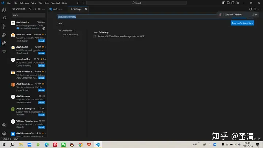Screen dimensions: 263x148
Task: Uncheck Enable AWS Toolkit telemetry checkbox
Action: [95, 37]
